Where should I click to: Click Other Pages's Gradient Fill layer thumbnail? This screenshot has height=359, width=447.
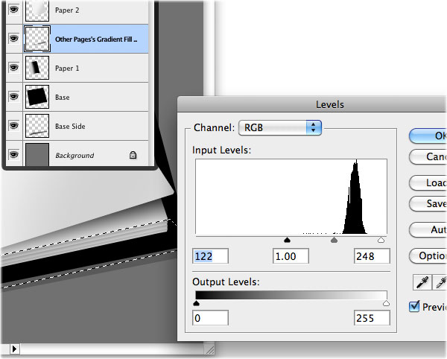pos(37,39)
